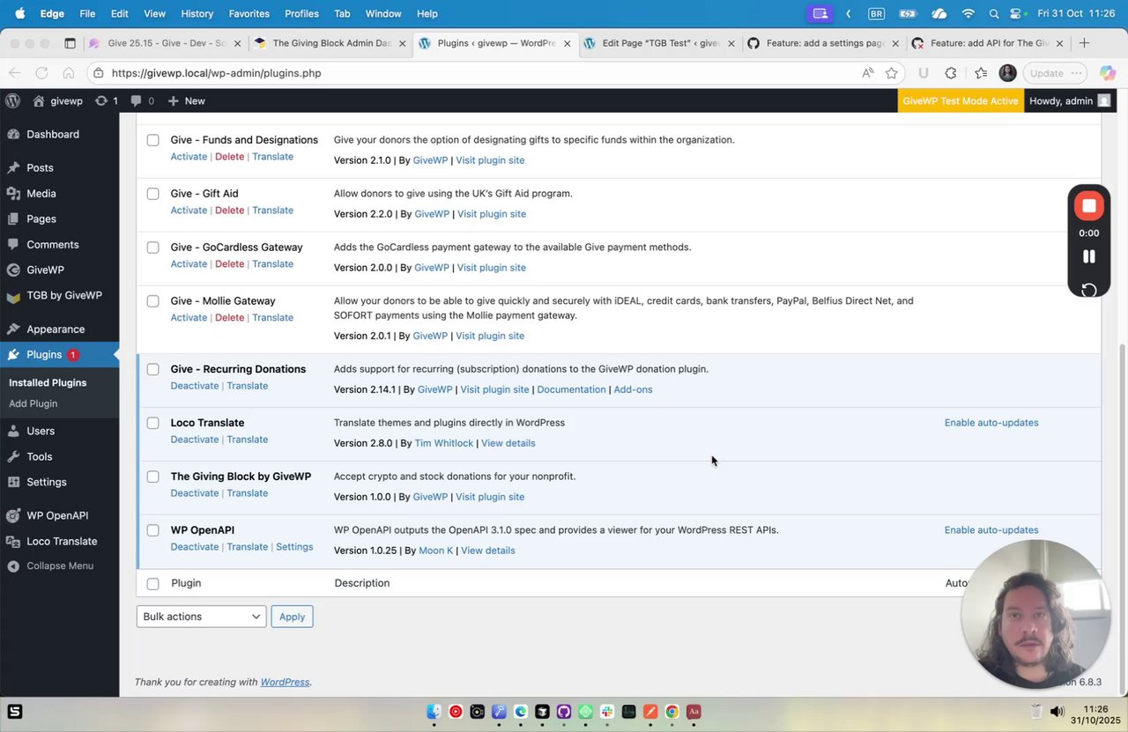Enable auto-updates for Loco Translate
The height and width of the screenshot is (732, 1128).
[x=991, y=423]
